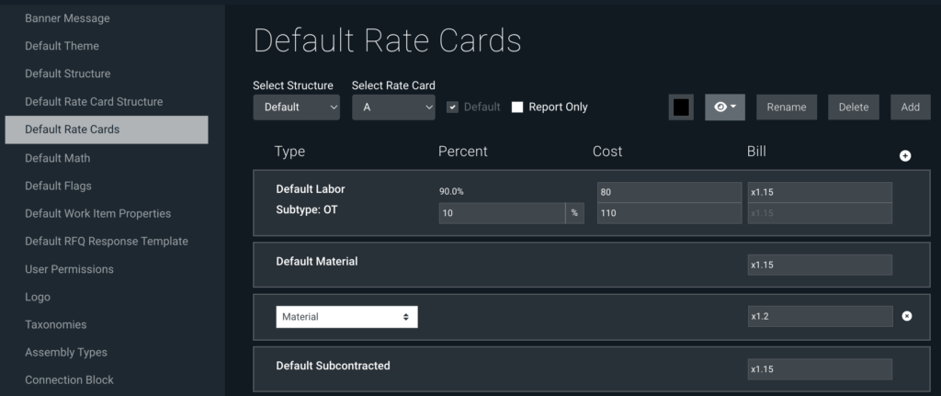Click the Rename button
Screen dimensions: 941x396
pyautogui.click(x=787, y=107)
